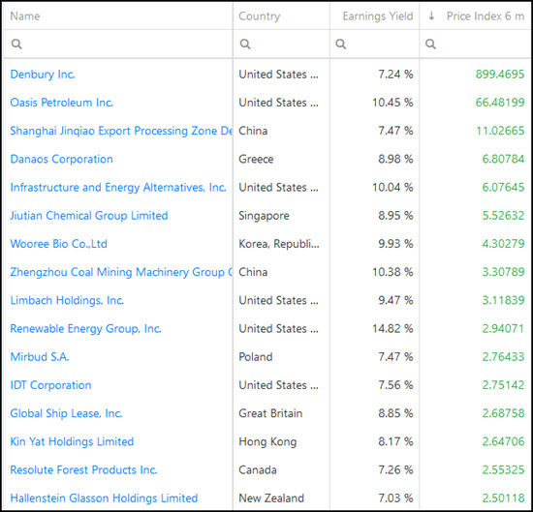Viewport: 533px width, 512px height.
Task: Select Canada country cell
Action: coord(258,470)
